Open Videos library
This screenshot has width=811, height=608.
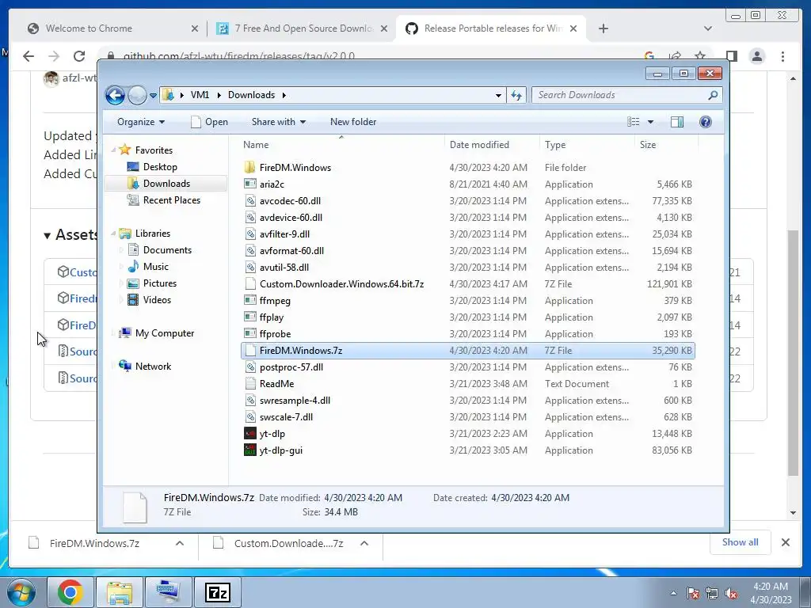157,300
